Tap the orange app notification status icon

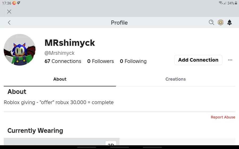(14, 3)
